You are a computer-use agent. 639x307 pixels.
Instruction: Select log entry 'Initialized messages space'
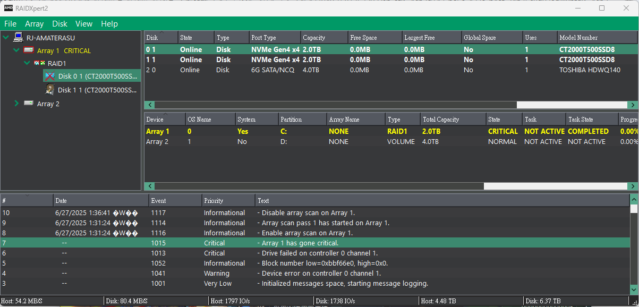(315, 284)
